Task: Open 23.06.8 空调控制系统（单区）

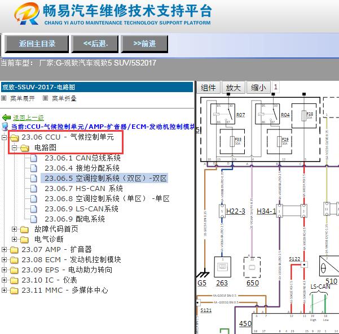Action: point(107,198)
